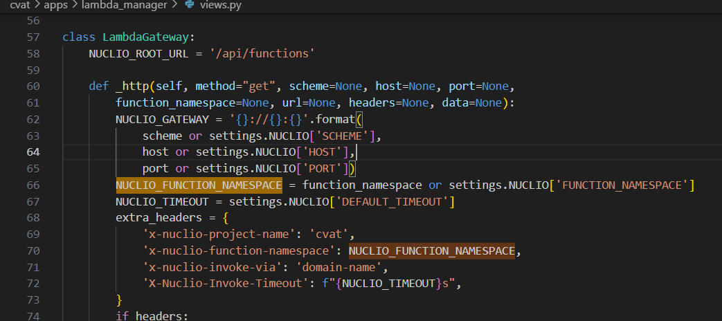722x321 pixels.
Task: Click the 'X-Nuclio-Invoke-Timeout' header key
Action: coord(225,284)
